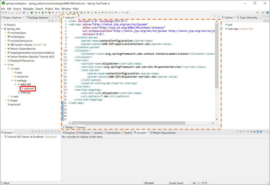Collapse the webapp folder node
This screenshot has width=270, height=185.
[12, 80]
